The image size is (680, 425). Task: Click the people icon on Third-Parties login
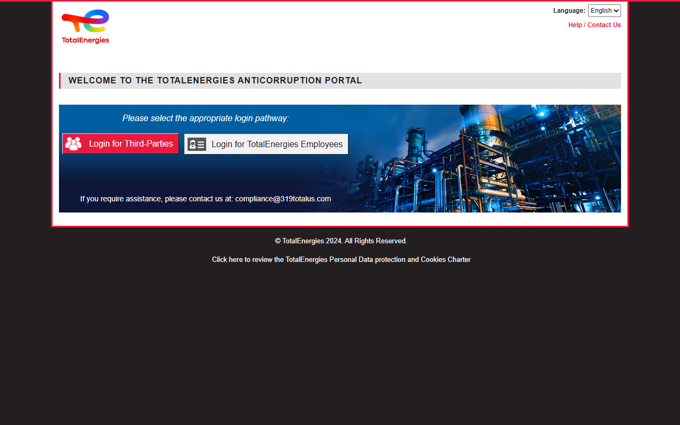tap(73, 144)
